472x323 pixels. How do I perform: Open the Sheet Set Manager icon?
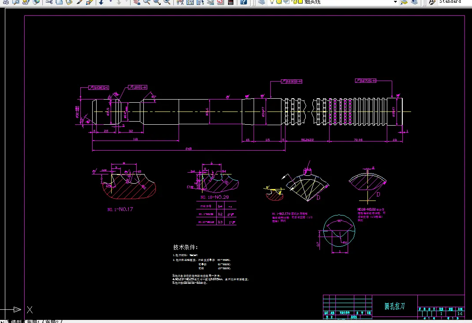tap(210, 2)
